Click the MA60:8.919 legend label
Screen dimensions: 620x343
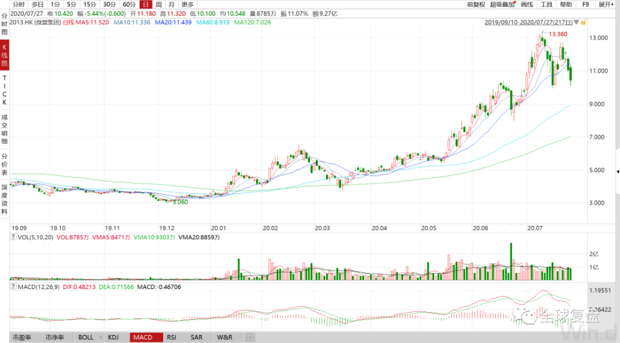tap(213, 22)
